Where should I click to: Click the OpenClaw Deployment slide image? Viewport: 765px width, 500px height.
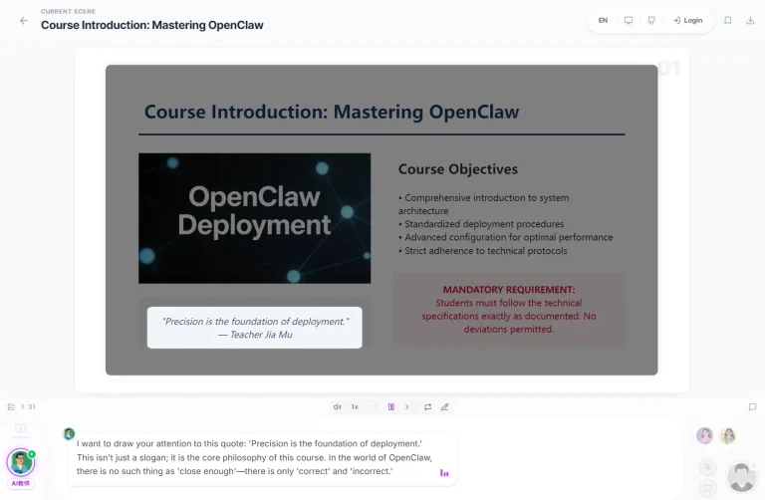[254, 218]
